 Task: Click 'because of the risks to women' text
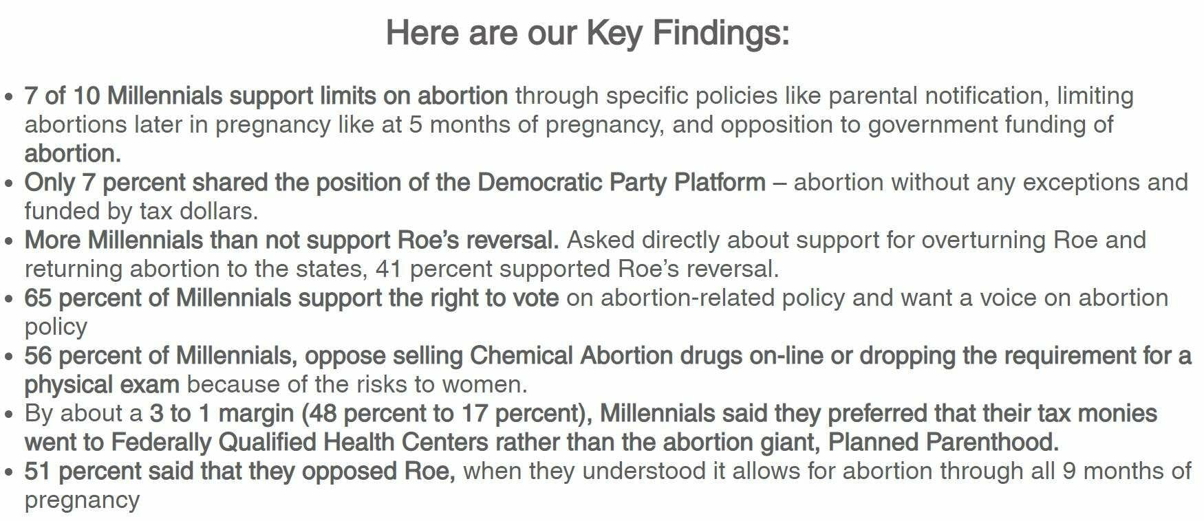[357, 384]
